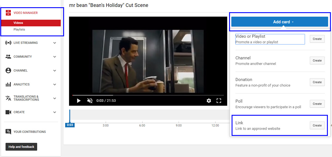
Task: Click the video preview frame
Action: [148, 62]
